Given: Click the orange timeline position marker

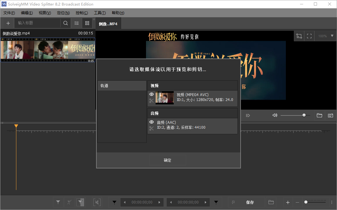Looking at the screenshot, I should tap(16, 126).
